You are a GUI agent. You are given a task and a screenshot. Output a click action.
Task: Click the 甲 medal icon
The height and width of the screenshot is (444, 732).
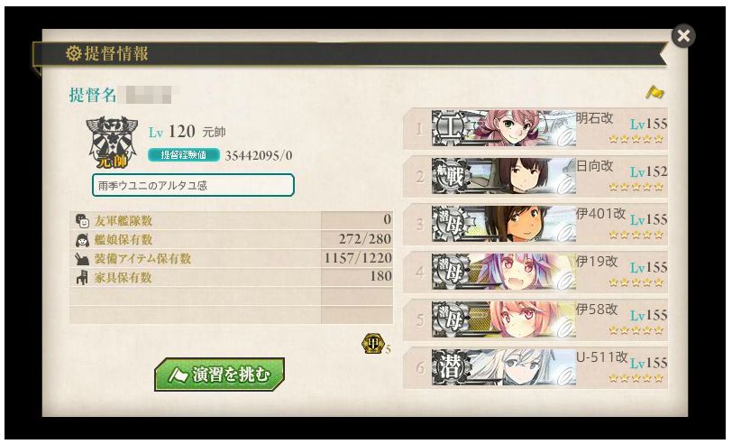click(x=372, y=344)
